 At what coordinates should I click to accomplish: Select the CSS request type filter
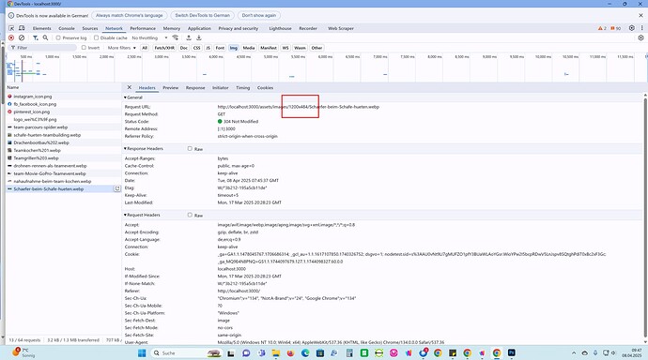click(x=196, y=48)
